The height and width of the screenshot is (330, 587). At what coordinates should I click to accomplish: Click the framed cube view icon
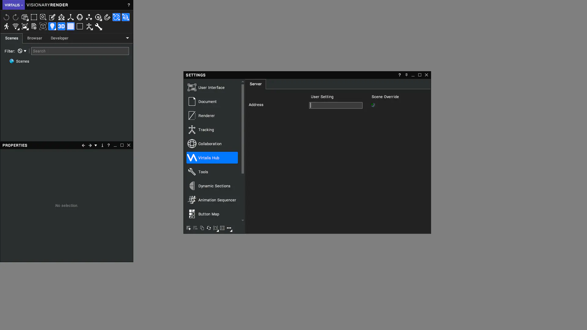[x=43, y=27]
